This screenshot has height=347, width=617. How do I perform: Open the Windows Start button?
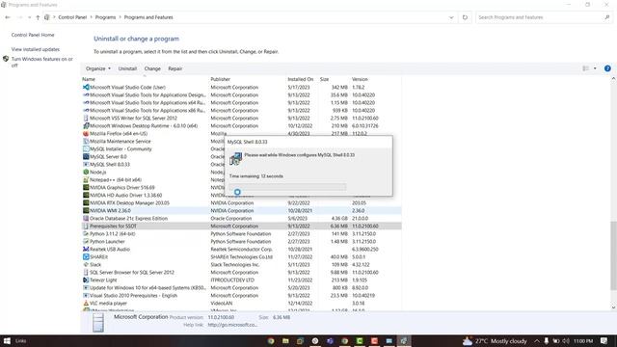coord(7,340)
